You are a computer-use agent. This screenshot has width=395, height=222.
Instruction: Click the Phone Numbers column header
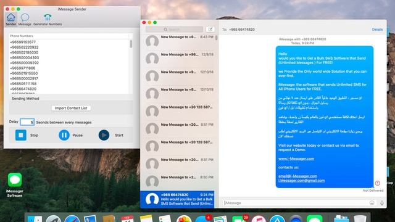(69, 36)
